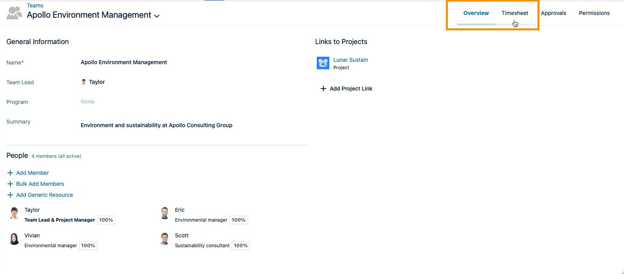Open the Lunar Sustain project link
This screenshot has width=624, height=274.
coord(350,60)
